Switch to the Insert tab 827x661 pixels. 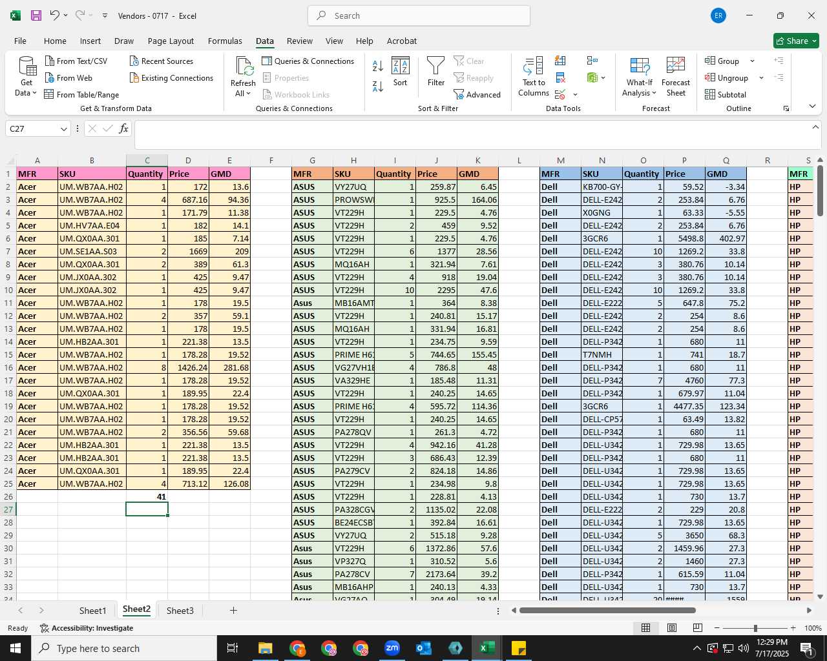click(x=90, y=41)
